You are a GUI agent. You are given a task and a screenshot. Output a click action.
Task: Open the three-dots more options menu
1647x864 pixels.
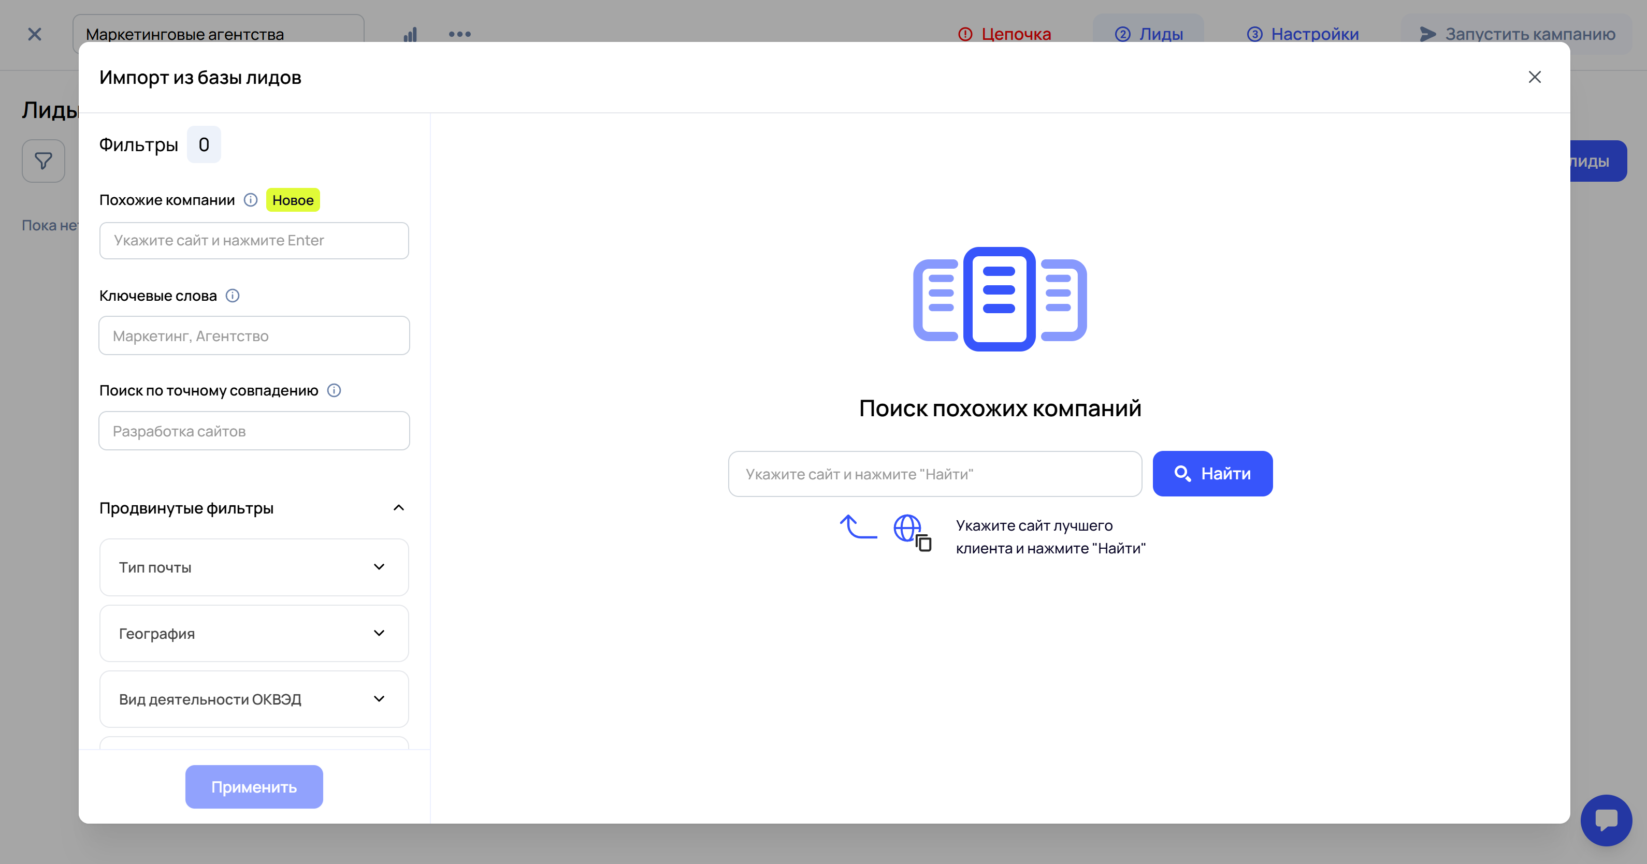tap(460, 35)
